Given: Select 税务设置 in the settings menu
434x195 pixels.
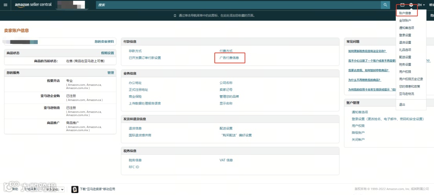Looking at the screenshot, I should point(405,65).
